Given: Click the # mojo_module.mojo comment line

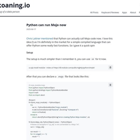Looking at the screenshot, I should [x=37, y=85].
